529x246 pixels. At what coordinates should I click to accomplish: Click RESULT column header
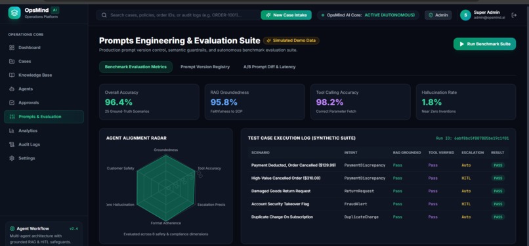(497, 153)
